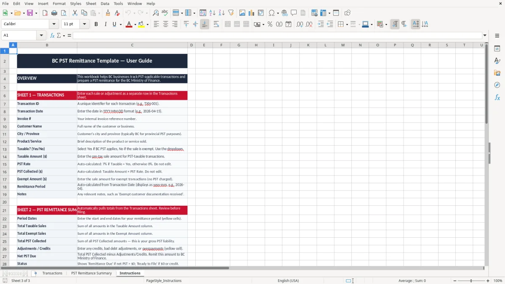Open the Font Name dropdown arrow
Viewport: 505px width, 284px height.
click(x=54, y=24)
